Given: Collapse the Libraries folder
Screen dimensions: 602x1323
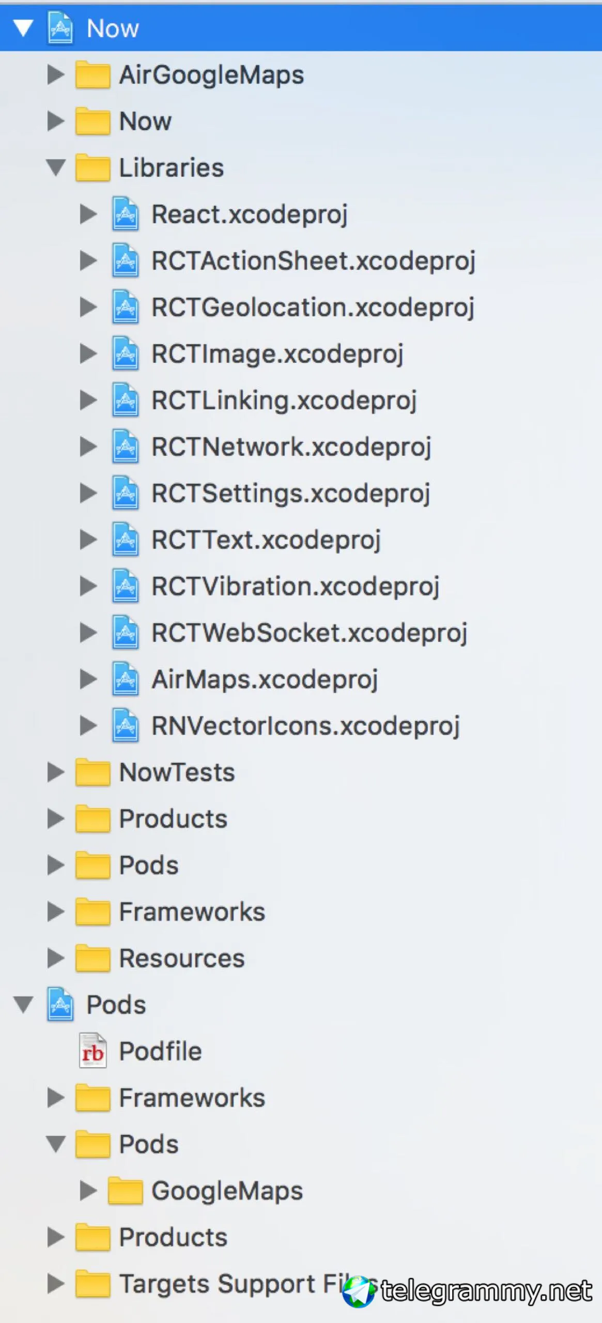Looking at the screenshot, I should click(x=56, y=167).
